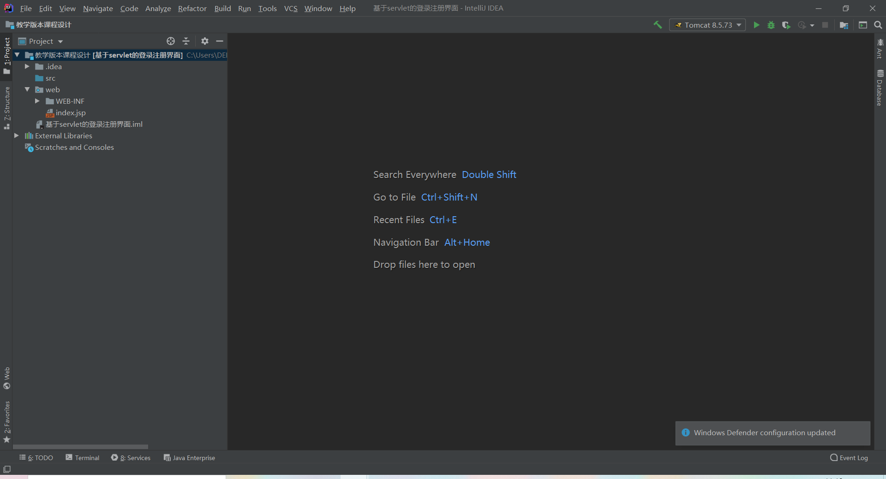Open the Window menu

318,8
